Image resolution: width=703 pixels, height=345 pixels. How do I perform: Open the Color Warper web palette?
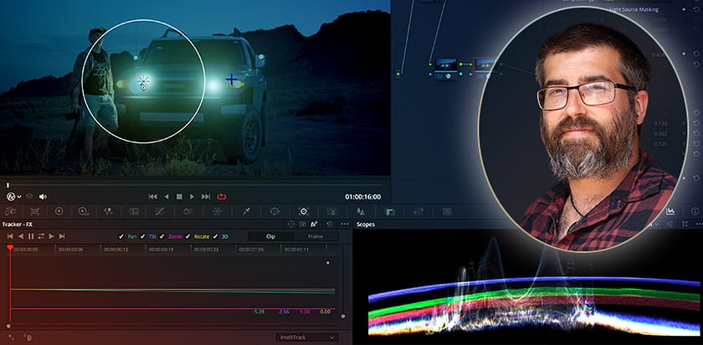218,211
